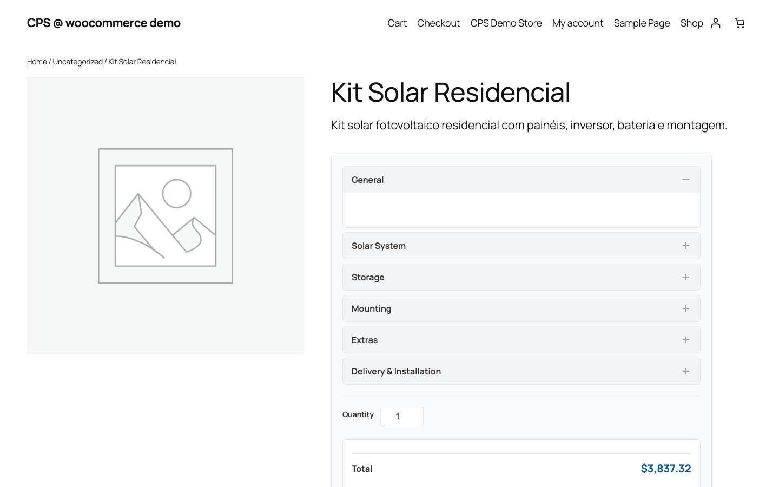
Task: Click the CPS @ woocommerce demo site title
Action: coord(103,23)
